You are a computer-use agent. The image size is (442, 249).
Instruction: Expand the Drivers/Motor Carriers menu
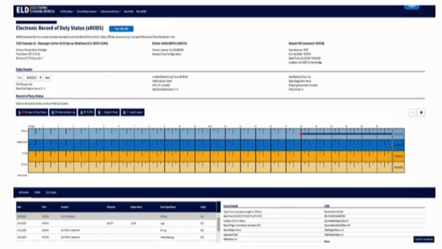[x=88, y=11]
